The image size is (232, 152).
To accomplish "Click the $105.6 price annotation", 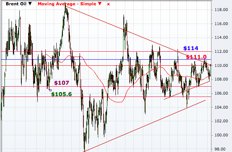I will [61, 94].
